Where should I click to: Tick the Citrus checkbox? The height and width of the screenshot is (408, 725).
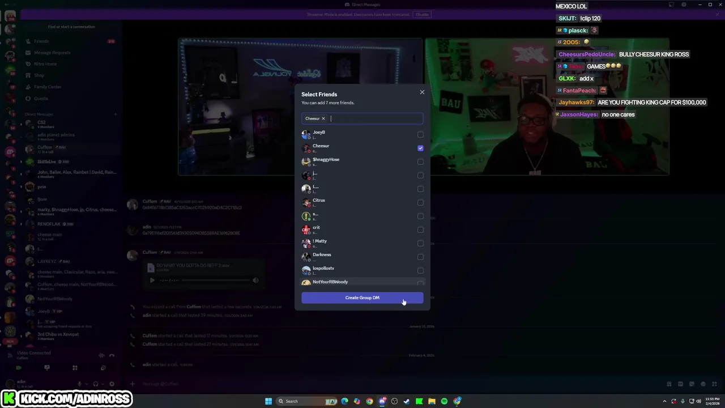coord(420,202)
